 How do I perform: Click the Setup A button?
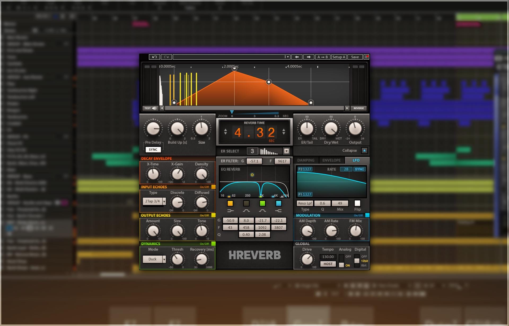(339, 57)
